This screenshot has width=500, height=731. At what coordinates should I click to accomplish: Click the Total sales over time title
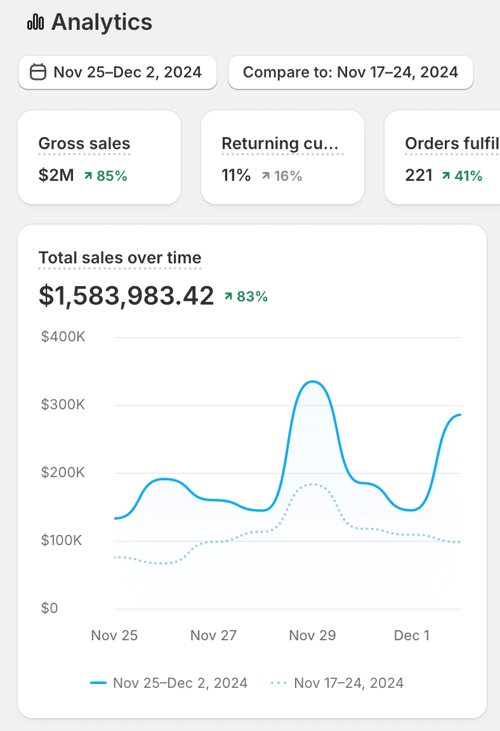click(120, 258)
